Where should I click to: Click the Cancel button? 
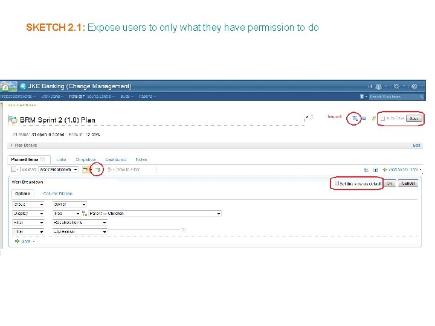click(x=408, y=184)
